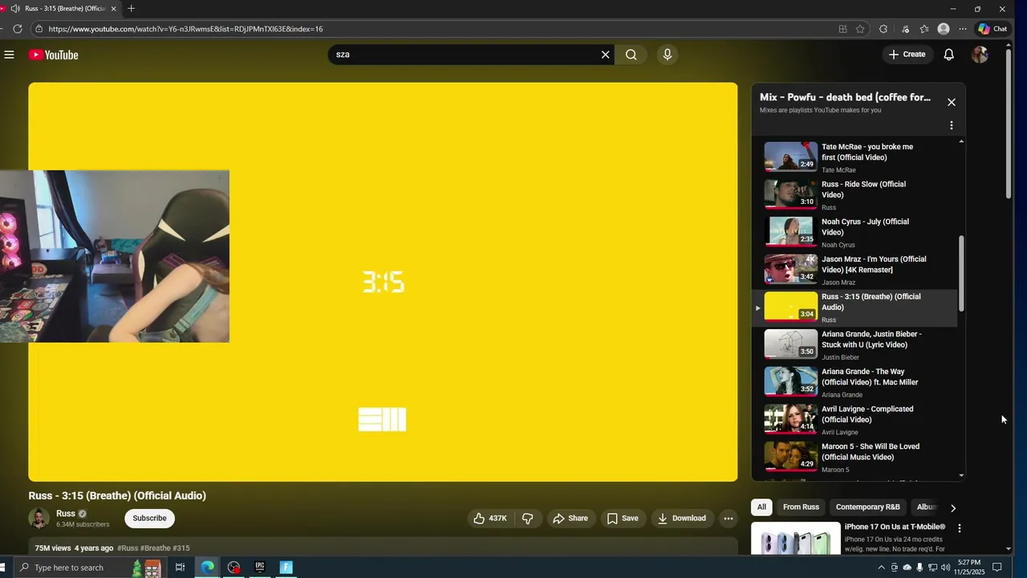Open the Create menu
The height and width of the screenshot is (578, 1027).
907,55
